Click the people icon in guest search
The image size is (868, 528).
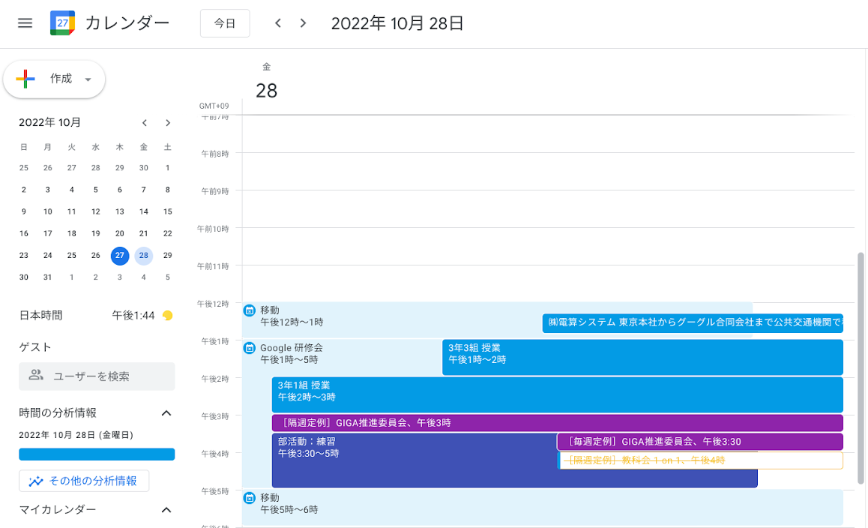tap(36, 376)
